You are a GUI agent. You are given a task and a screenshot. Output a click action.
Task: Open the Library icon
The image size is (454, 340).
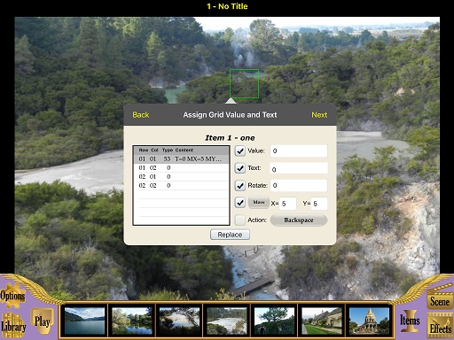point(13,326)
